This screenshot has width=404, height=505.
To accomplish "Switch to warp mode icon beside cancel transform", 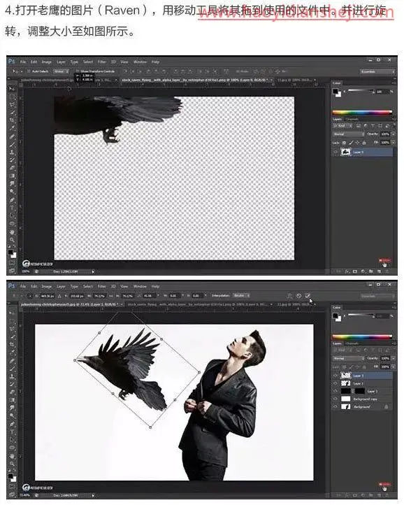I will pos(290,295).
